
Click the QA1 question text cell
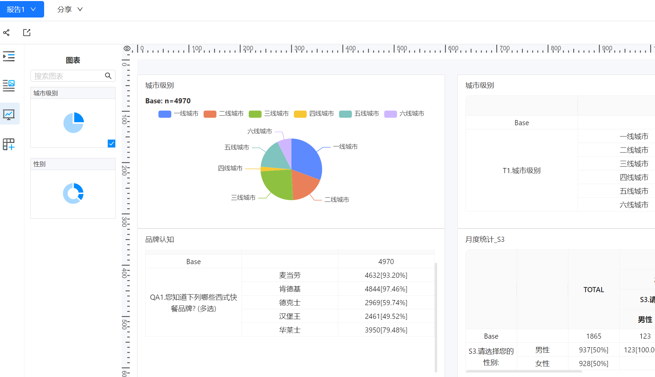pyautogui.click(x=194, y=302)
